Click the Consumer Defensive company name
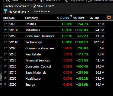The image size is (113, 96). point(40,36)
